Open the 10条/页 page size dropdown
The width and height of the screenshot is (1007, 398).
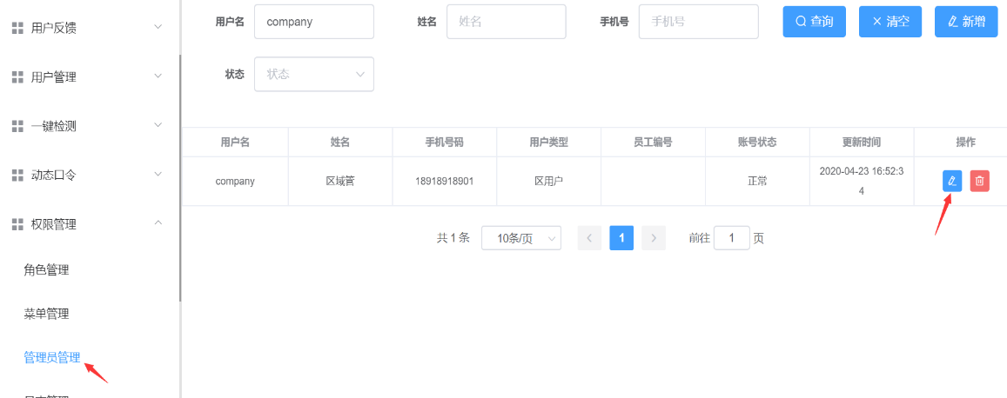pyautogui.click(x=521, y=238)
